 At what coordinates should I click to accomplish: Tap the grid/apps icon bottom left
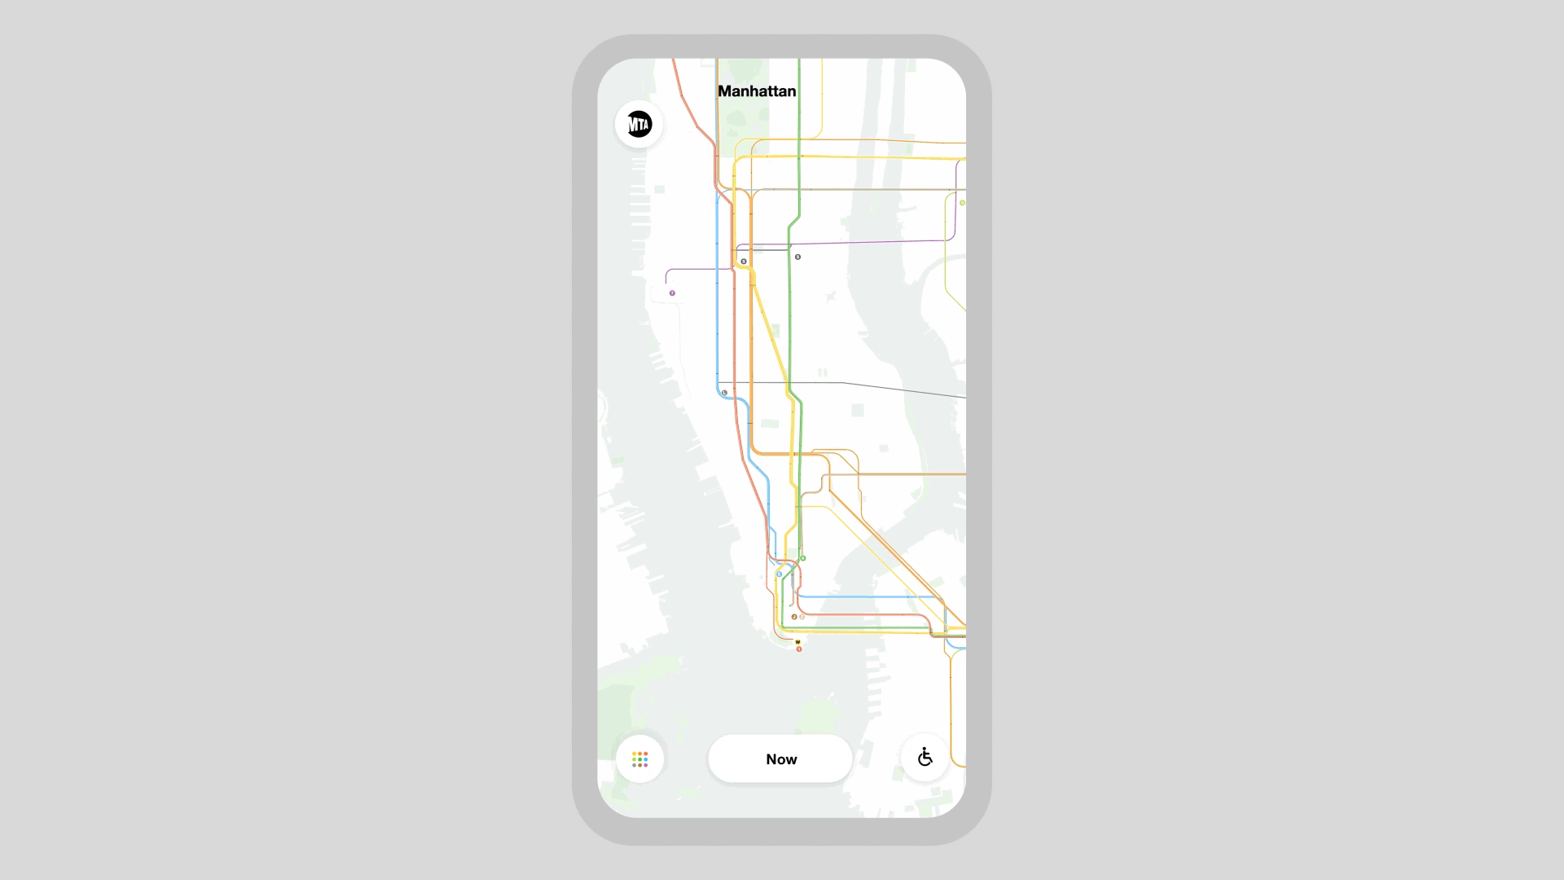[x=640, y=759]
